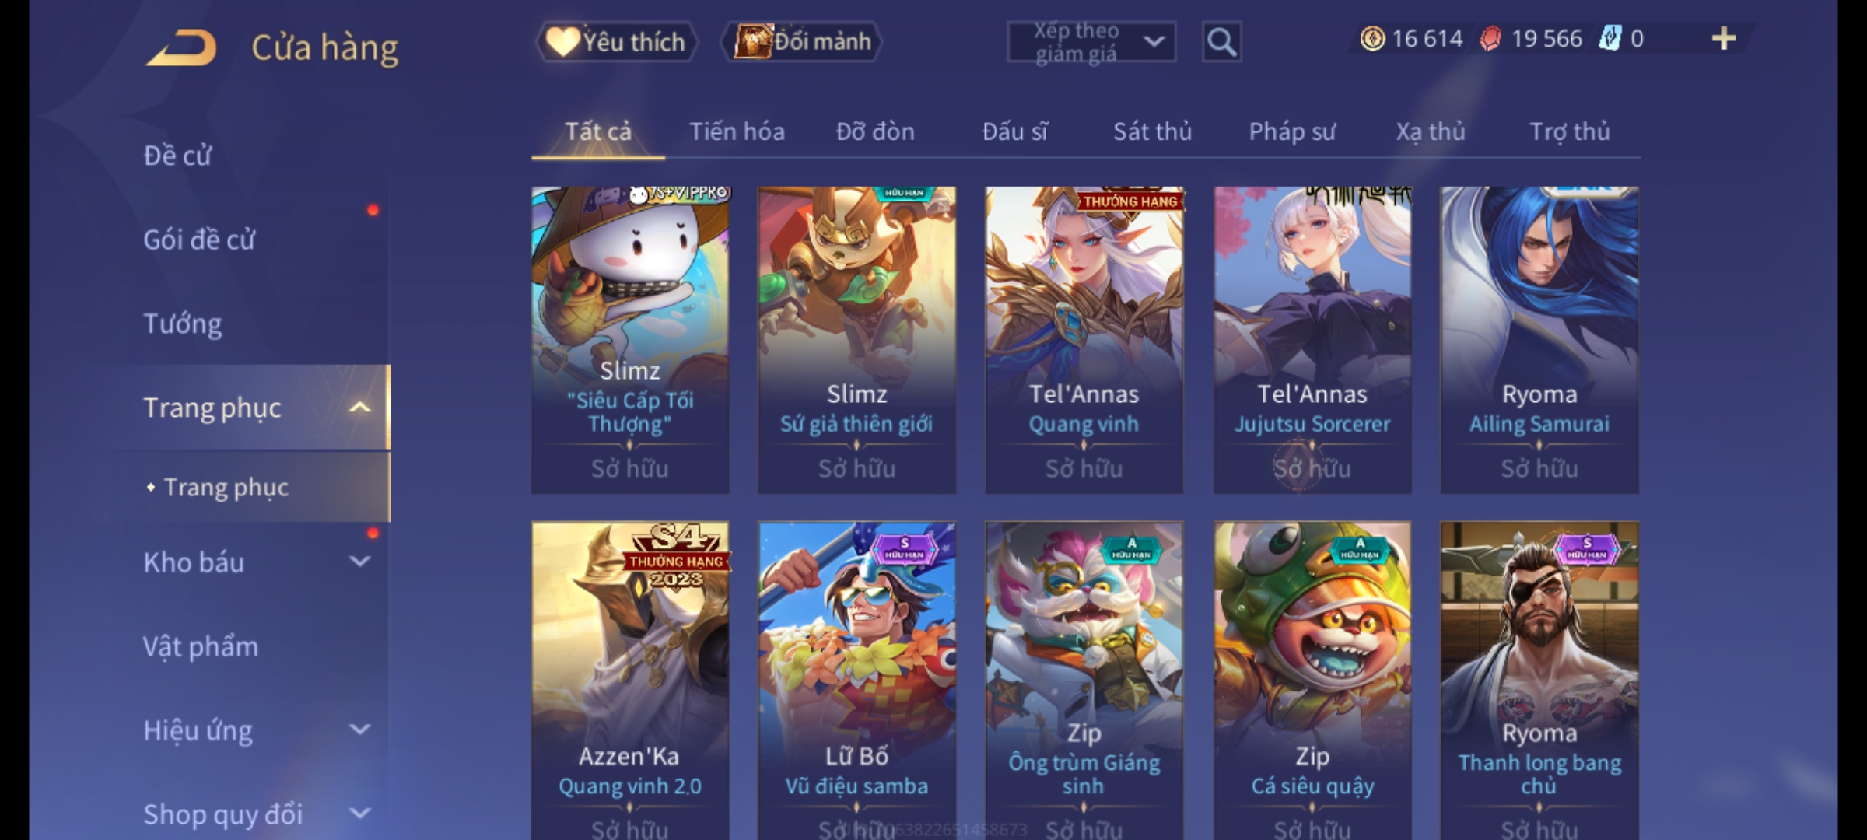Open the Yêu thích favorites heart button
Viewport: 1867px width, 840px height.
coord(616,42)
